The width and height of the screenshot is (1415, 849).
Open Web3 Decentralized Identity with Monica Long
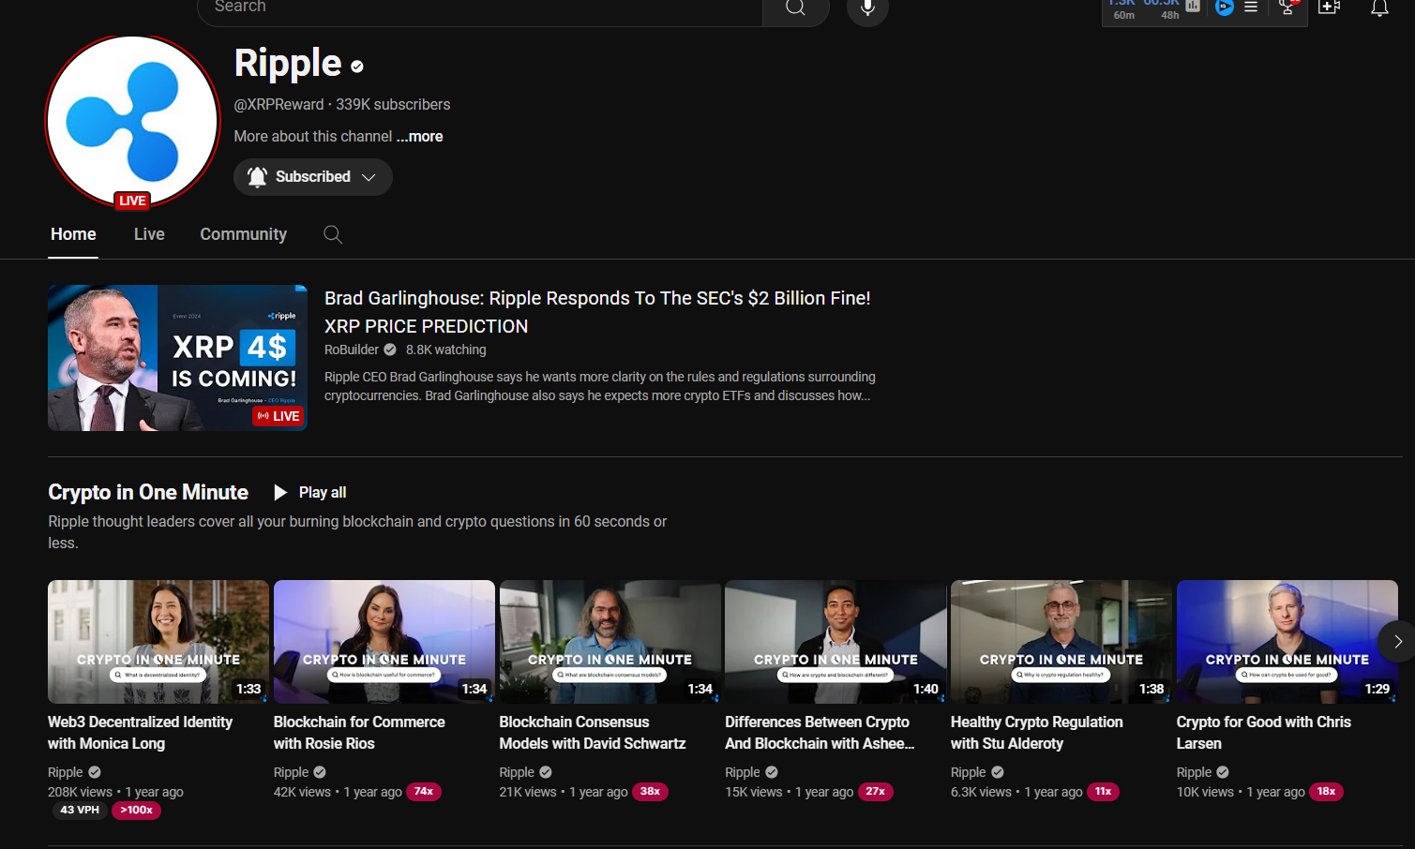point(141,733)
